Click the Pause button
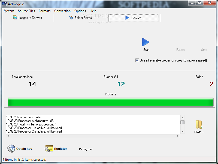Screen dimensions: 218x164 click(x=180, y=50)
